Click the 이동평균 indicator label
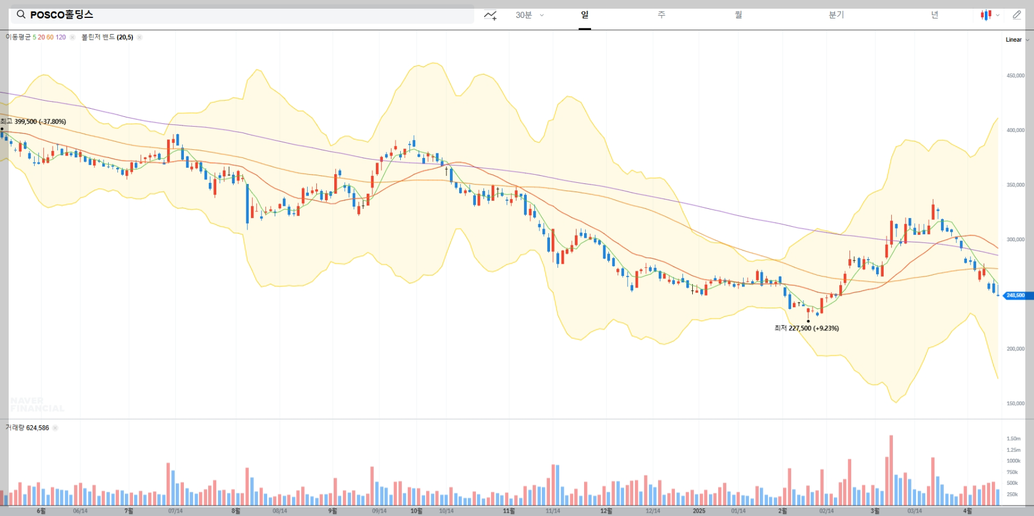Image resolution: width=1034 pixels, height=516 pixels. pyautogui.click(x=19, y=37)
